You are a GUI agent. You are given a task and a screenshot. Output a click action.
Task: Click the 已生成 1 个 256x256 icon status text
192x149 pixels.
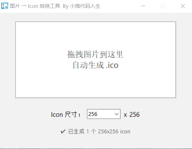point(99,132)
